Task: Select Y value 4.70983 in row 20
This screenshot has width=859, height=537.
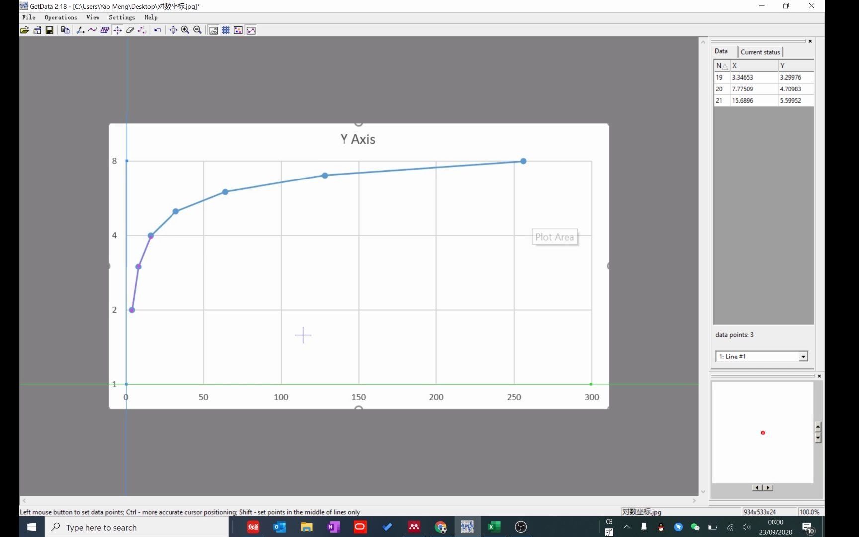Action: click(796, 89)
